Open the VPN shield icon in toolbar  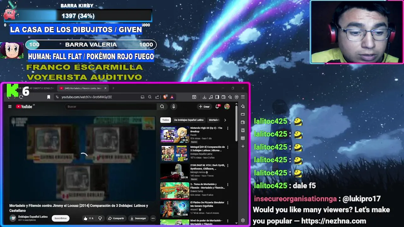pyautogui.click(x=236, y=97)
